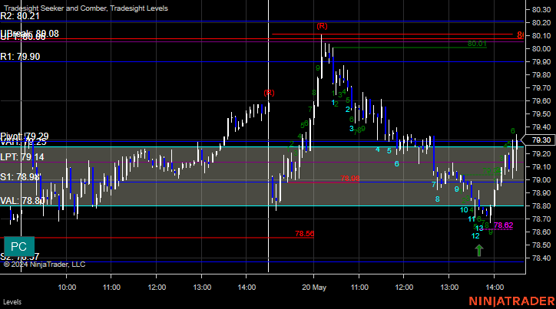Click the 10:00 time axis label
556x309 pixels.
tap(67, 288)
